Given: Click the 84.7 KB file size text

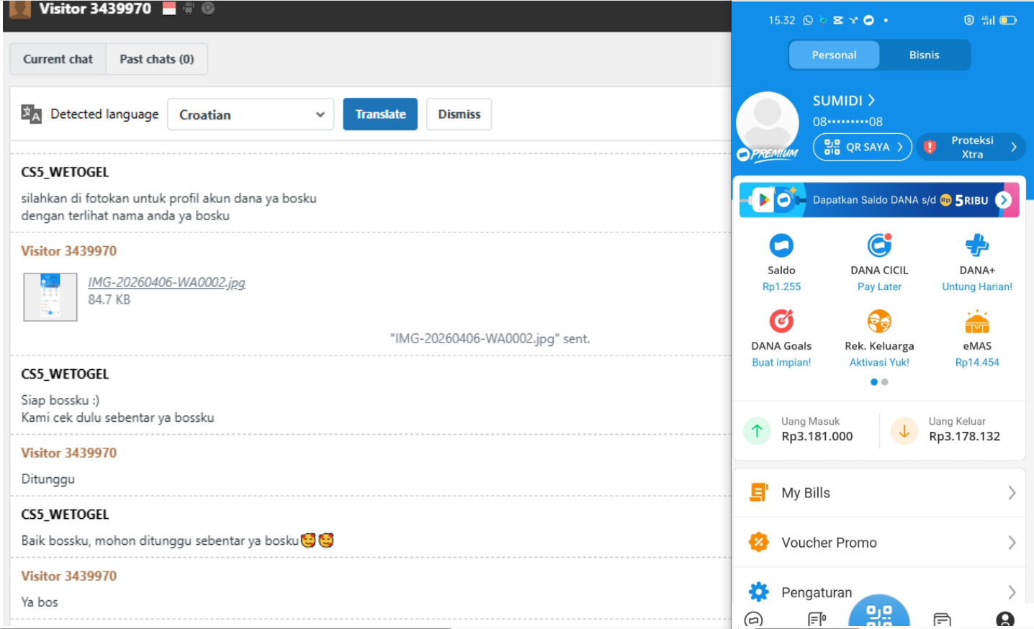Looking at the screenshot, I should (109, 299).
